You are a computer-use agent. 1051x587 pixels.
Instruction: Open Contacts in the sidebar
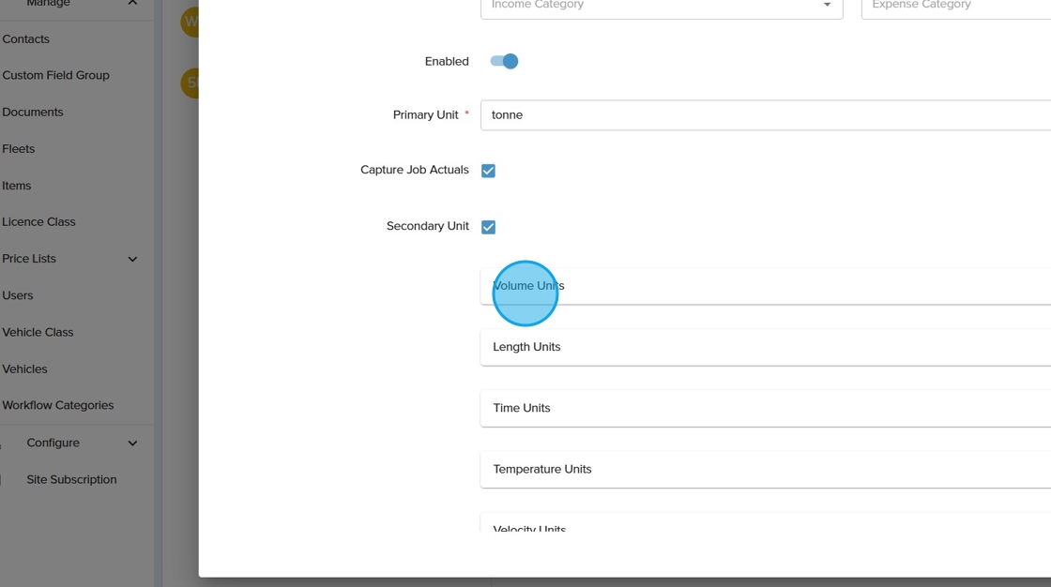point(26,39)
